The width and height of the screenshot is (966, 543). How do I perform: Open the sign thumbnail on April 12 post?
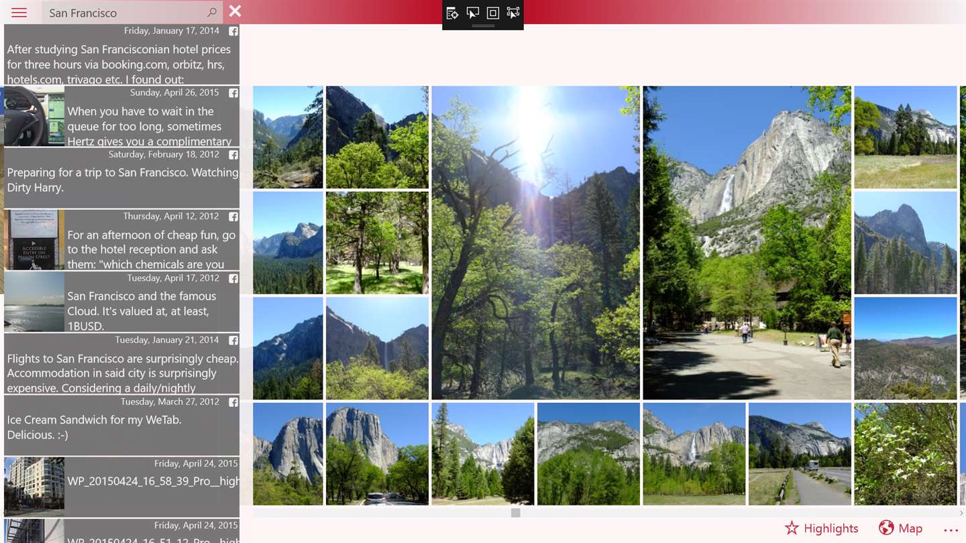click(x=34, y=239)
